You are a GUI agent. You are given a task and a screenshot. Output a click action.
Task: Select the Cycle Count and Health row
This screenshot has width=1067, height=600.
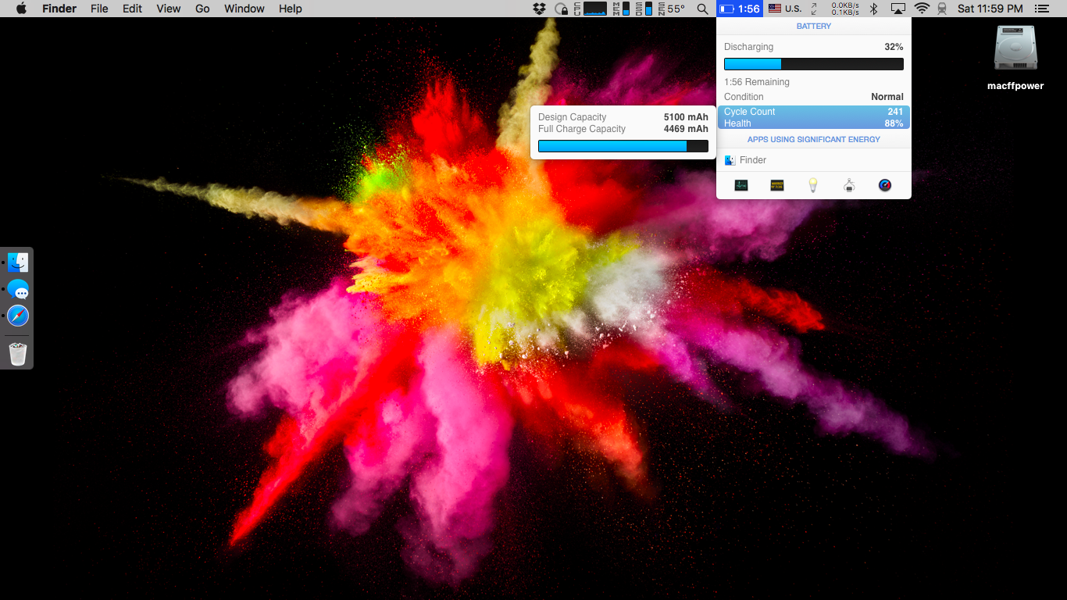[814, 117]
